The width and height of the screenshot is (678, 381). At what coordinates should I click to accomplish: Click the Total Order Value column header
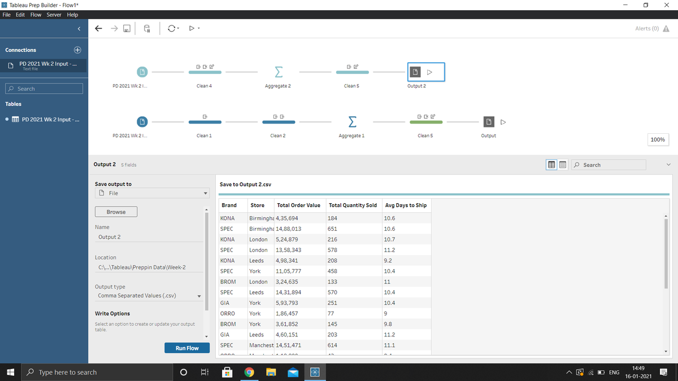(x=299, y=205)
